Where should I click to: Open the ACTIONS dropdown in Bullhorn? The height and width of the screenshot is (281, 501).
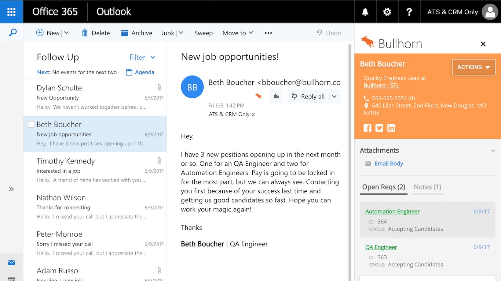pyautogui.click(x=473, y=67)
